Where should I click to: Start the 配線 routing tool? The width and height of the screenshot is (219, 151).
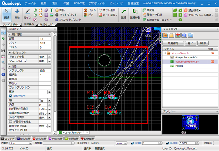point(124,14)
